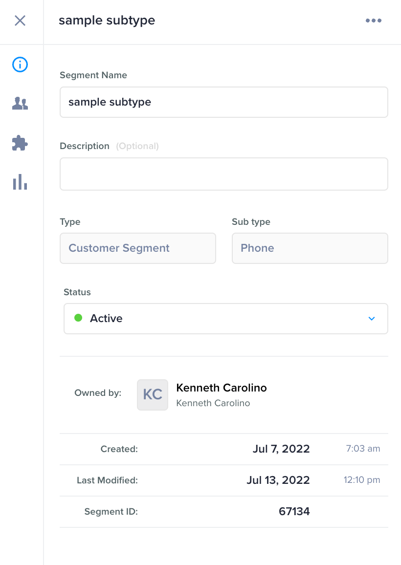This screenshot has height=565, width=401.
Task: Click the Last Modified date Jul 13, 2022
Action: [278, 480]
